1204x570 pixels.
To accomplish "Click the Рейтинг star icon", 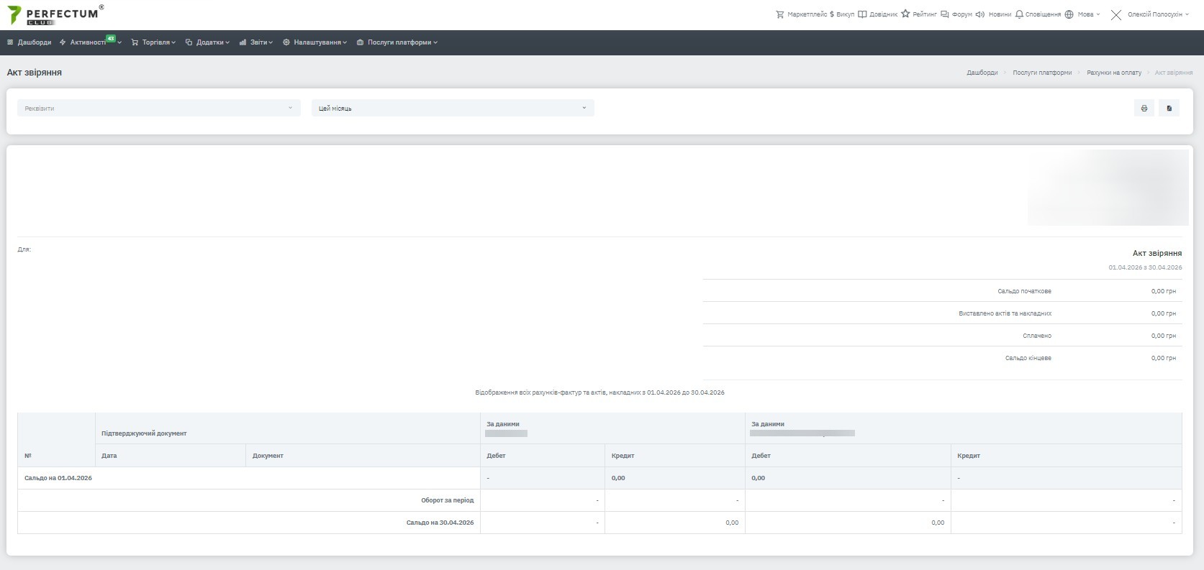I will pos(905,14).
